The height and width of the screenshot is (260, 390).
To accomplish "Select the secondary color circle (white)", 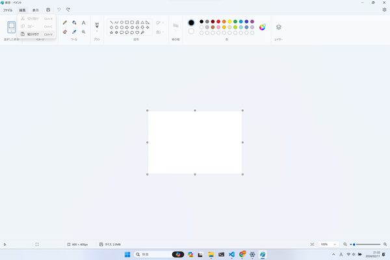I will click(x=191, y=31).
